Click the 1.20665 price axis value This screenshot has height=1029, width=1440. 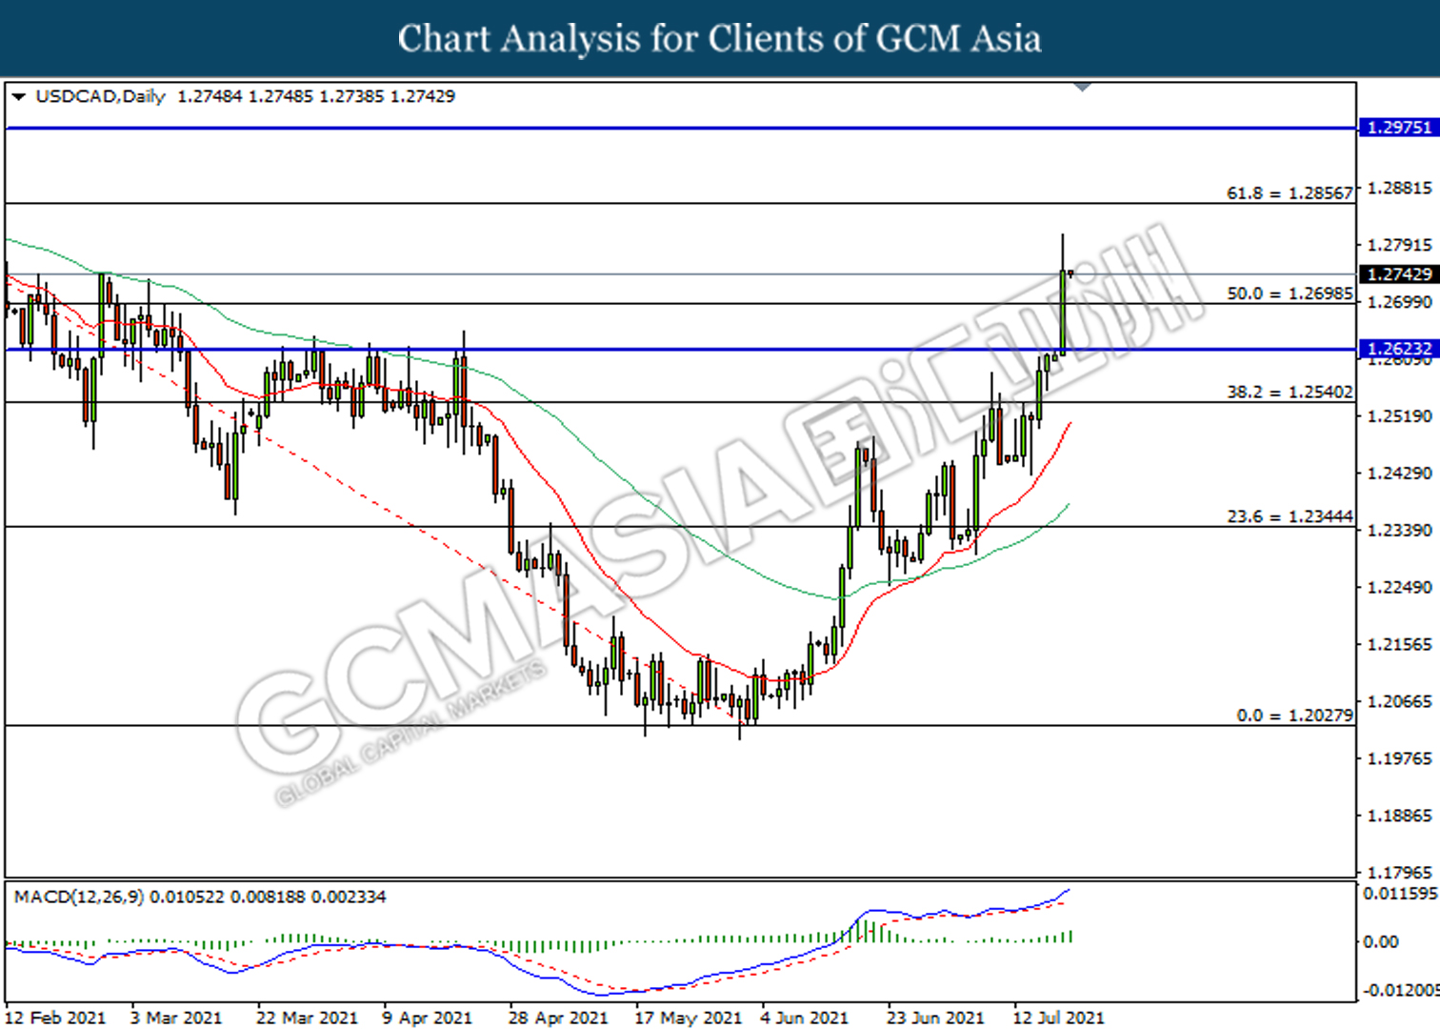[x=1399, y=701]
